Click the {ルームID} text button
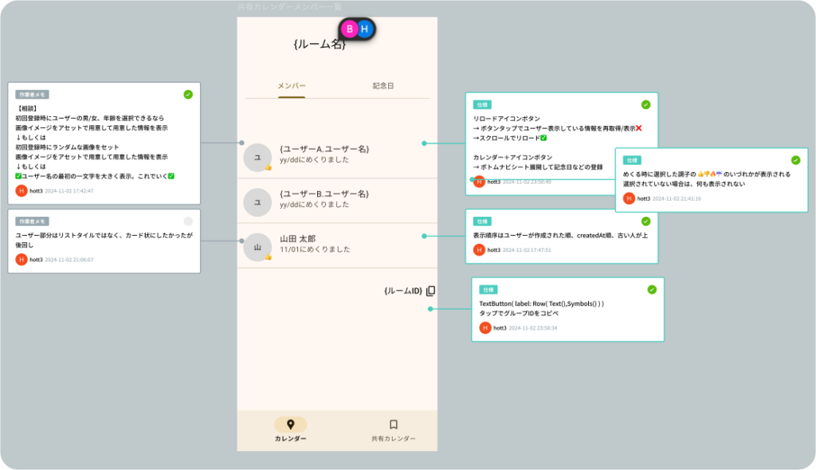 [x=402, y=292]
